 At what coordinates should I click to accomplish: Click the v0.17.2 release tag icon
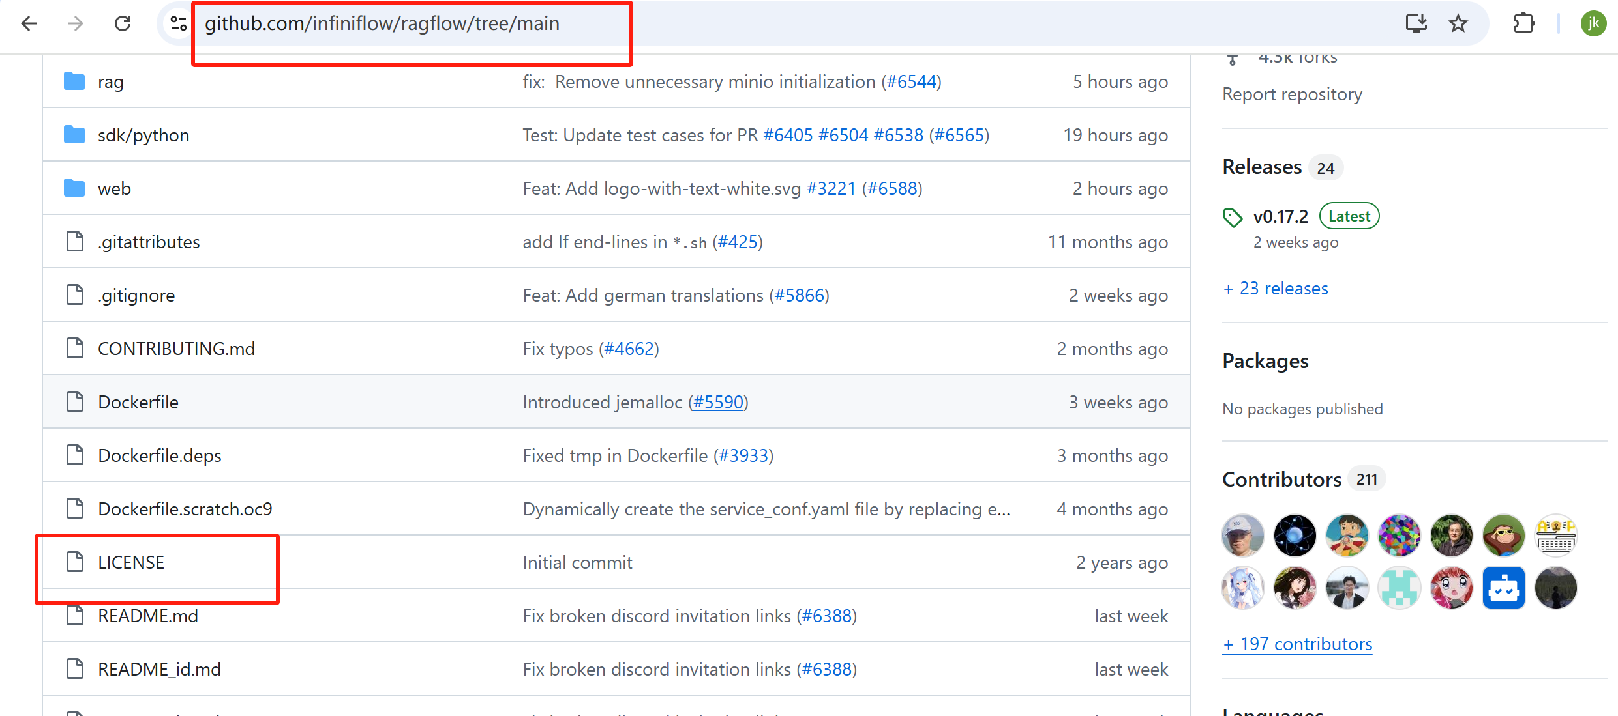(x=1233, y=218)
